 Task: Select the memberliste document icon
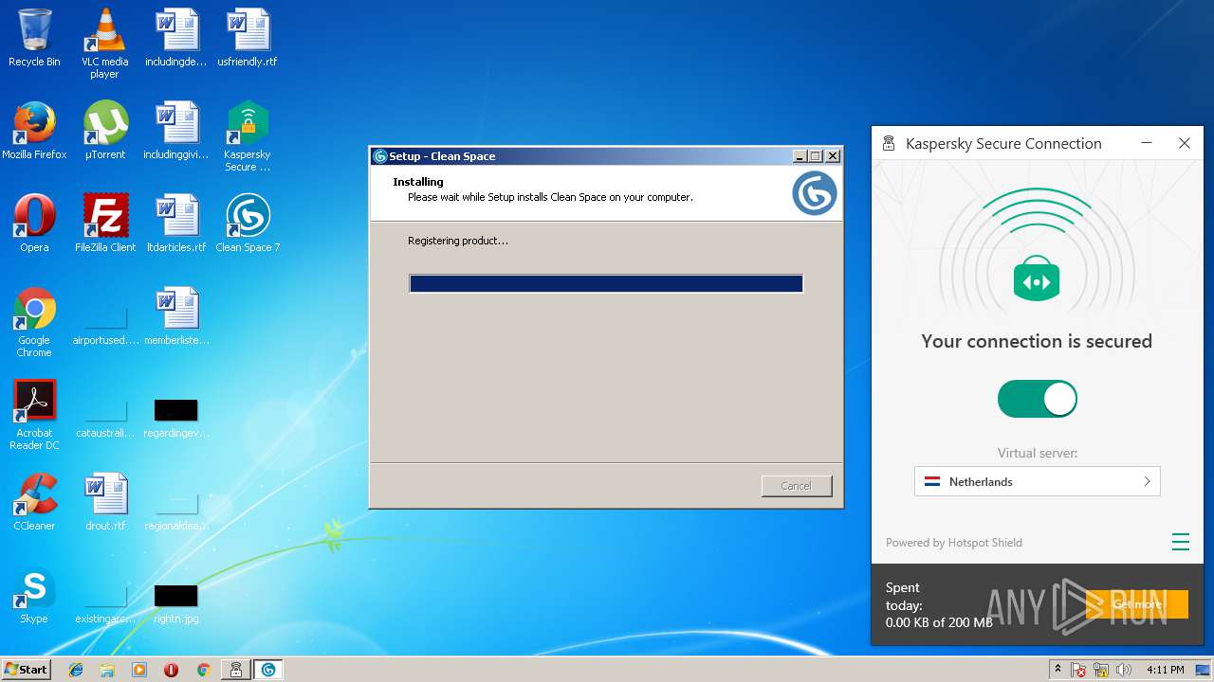point(176,316)
